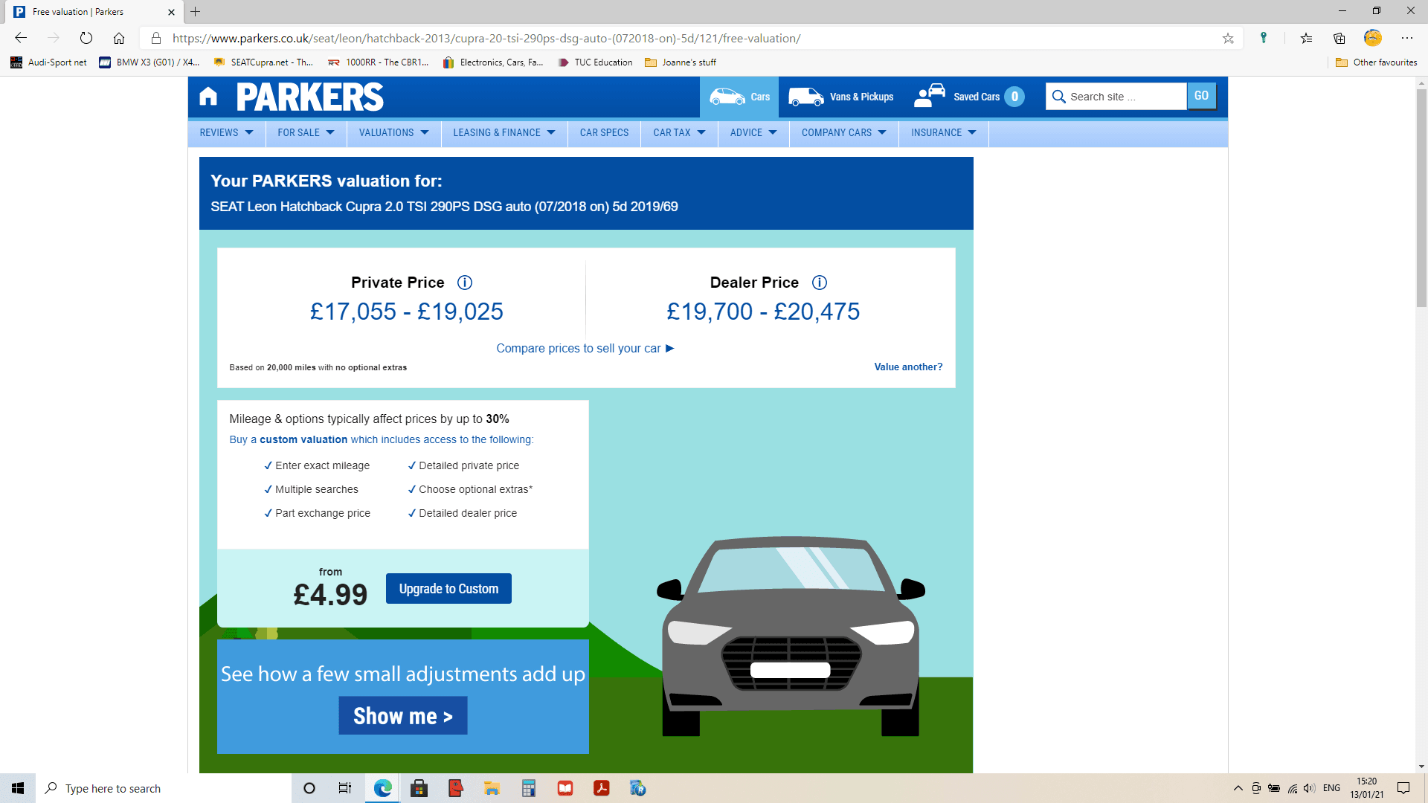Expand the Leasing & Finance menu
Viewport: 1428px width, 803px height.
pyautogui.click(x=504, y=133)
